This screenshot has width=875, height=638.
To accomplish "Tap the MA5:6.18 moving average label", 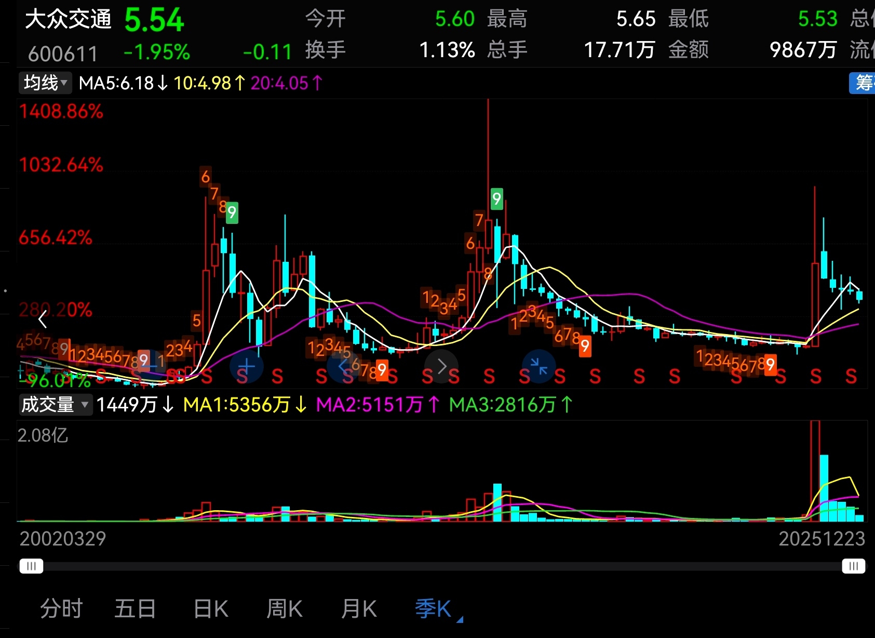I will [x=124, y=83].
